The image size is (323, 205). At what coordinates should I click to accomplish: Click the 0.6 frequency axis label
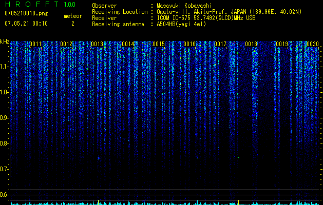point(4,195)
